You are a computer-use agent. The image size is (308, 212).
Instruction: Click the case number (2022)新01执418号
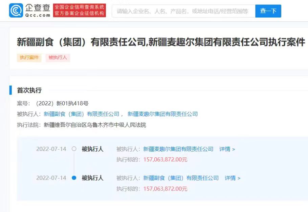click(62, 103)
